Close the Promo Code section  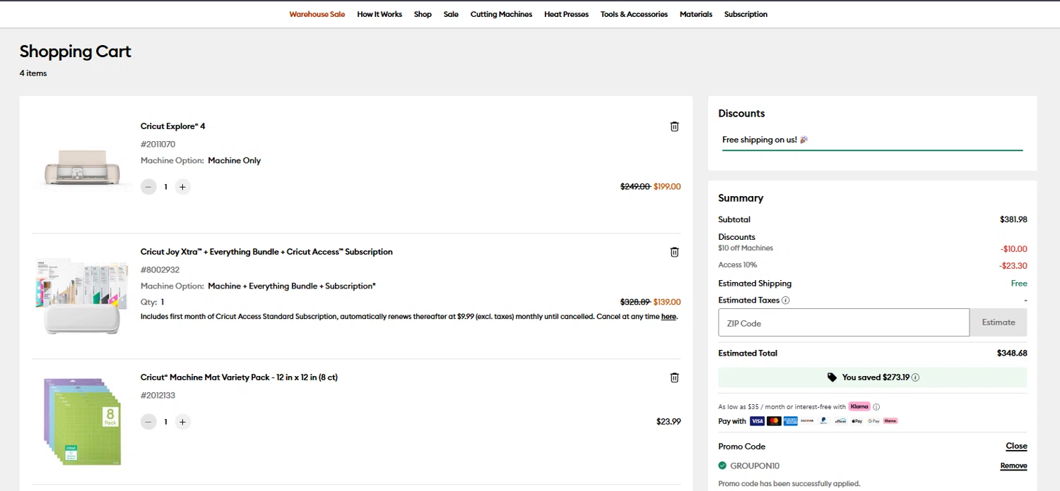click(1016, 446)
